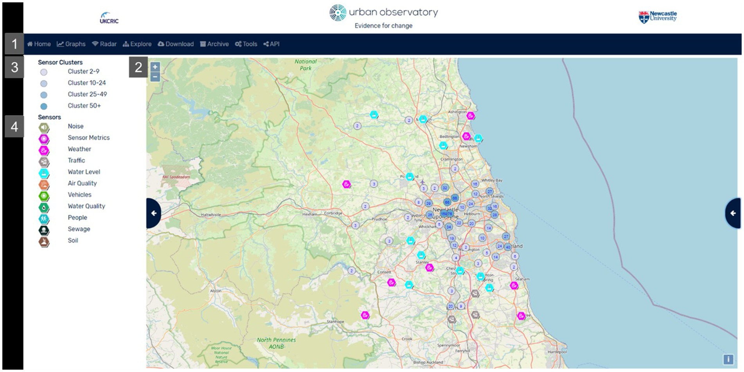
Task: Toggle the Soil sensor legend icon
Action: (x=44, y=242)
